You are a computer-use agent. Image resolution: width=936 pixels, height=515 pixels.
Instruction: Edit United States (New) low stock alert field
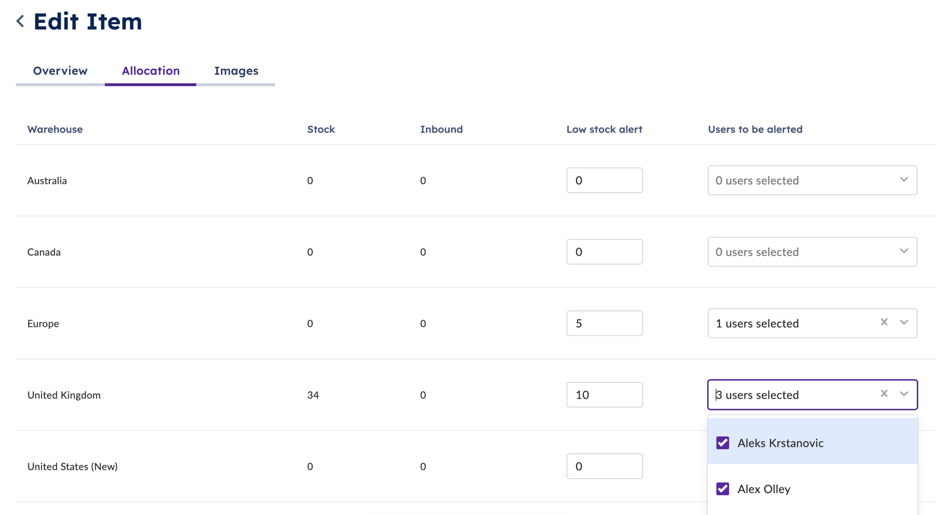[x=605, y=467]
